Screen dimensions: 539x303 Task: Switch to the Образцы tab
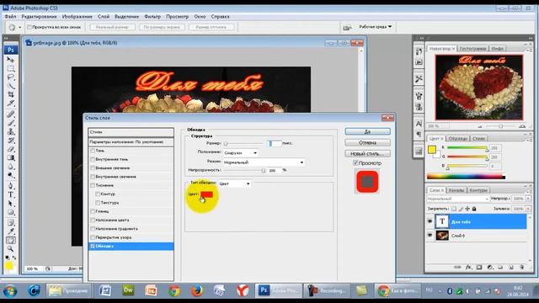click(458, 138)
